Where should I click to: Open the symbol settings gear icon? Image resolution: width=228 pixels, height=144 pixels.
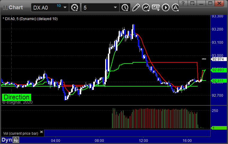[x=74, y=7]
